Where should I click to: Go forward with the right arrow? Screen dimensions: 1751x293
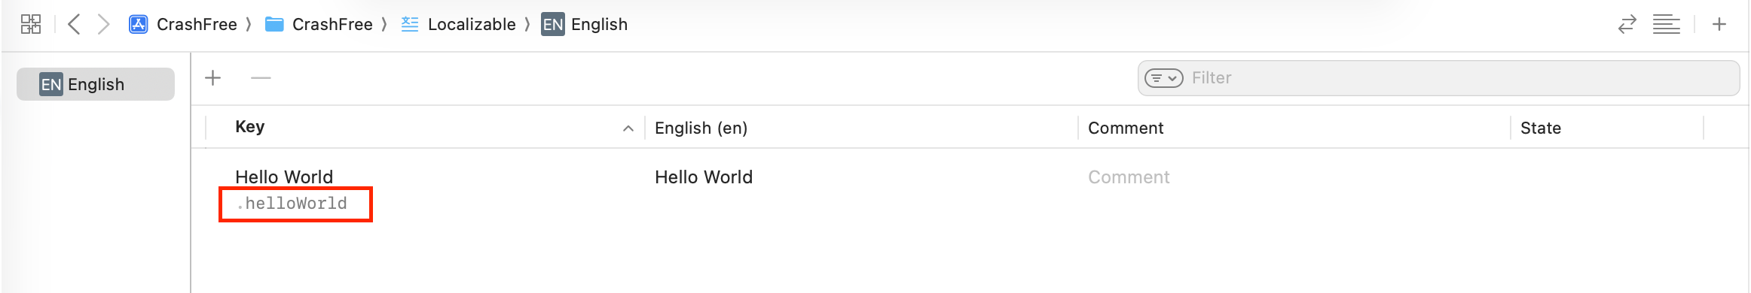tap(103, 24)
